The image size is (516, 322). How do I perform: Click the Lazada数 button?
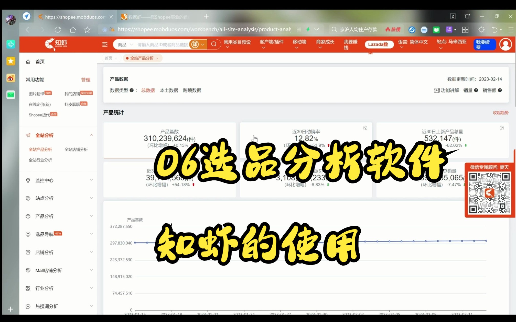tap(379, 44)
